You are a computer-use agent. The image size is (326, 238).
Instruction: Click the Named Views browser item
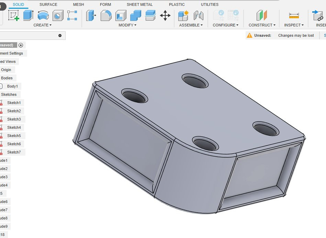pos(8,61)
